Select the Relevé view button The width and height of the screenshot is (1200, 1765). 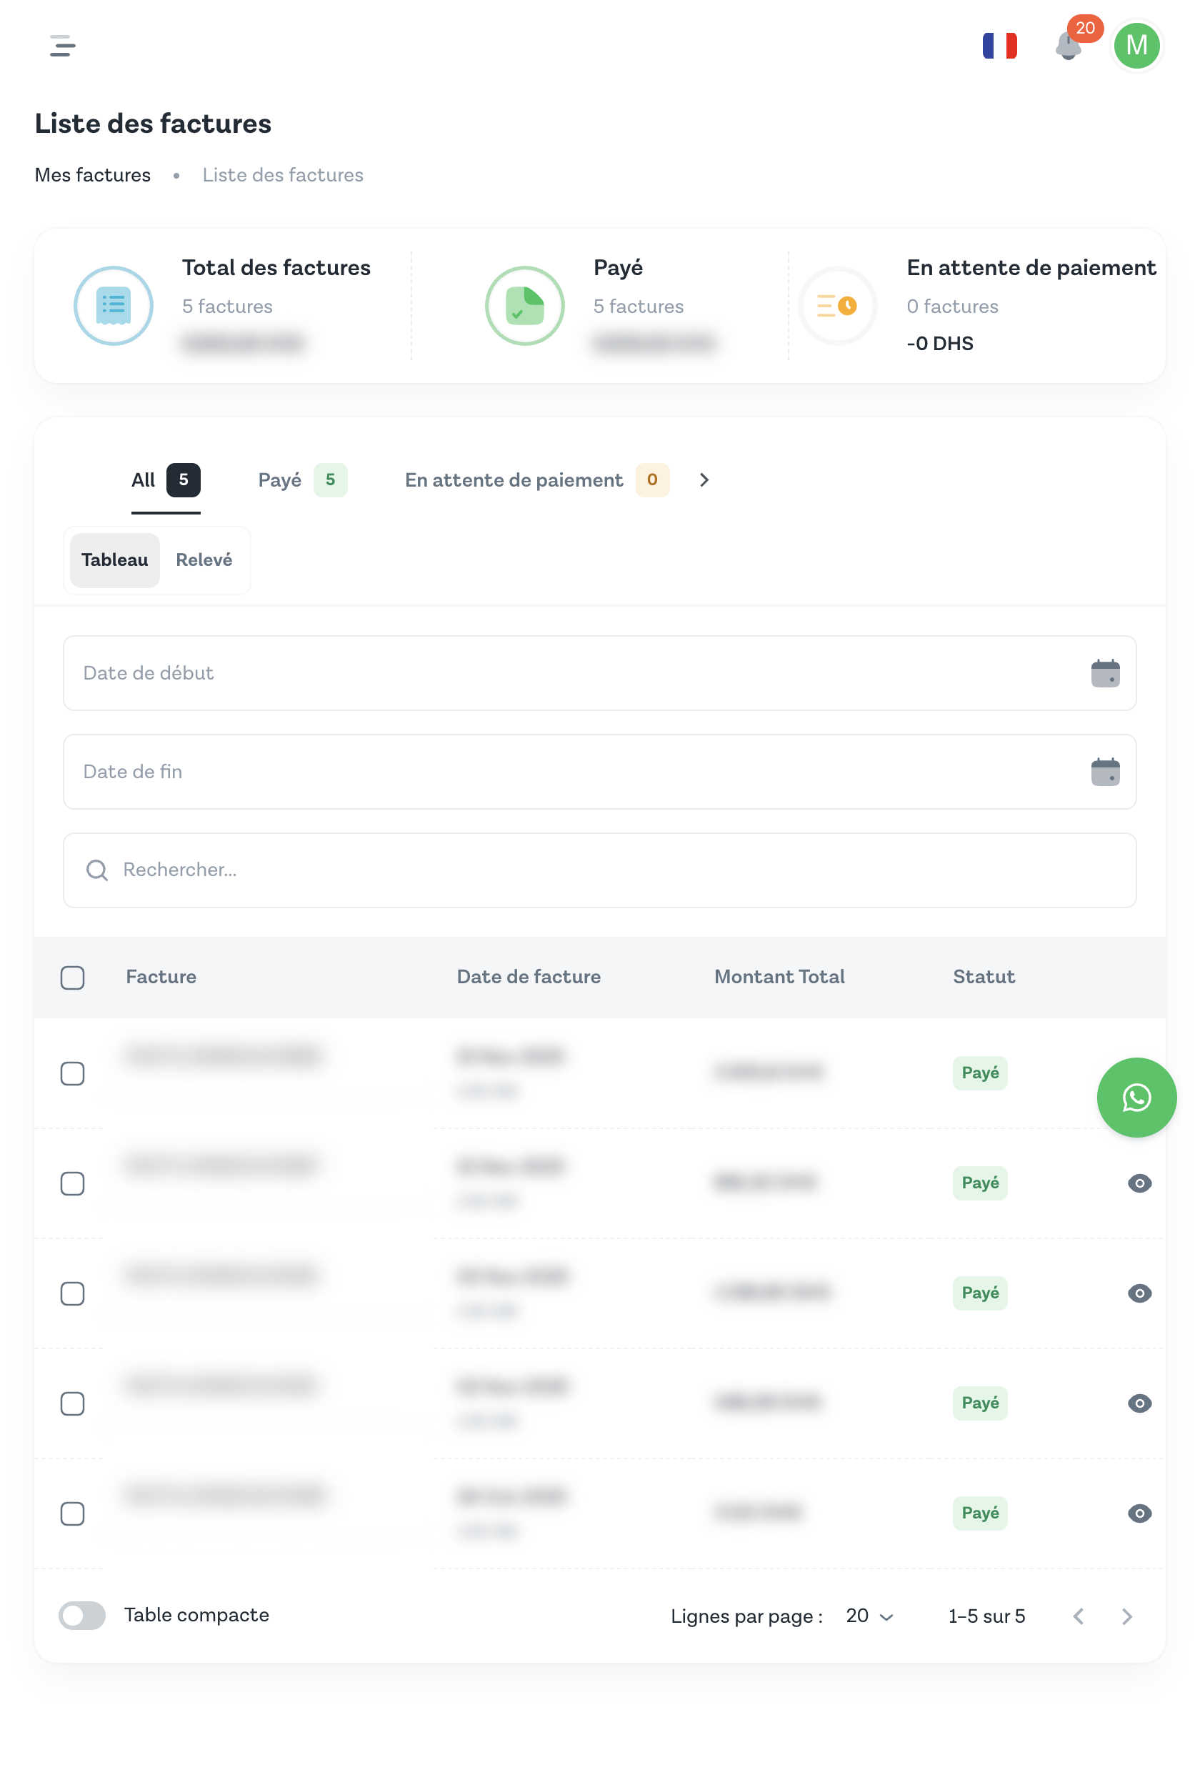(204, 560)
